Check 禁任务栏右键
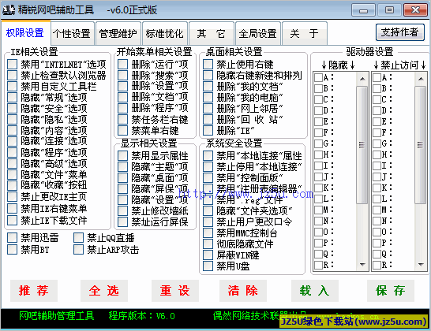 point(122,119)
